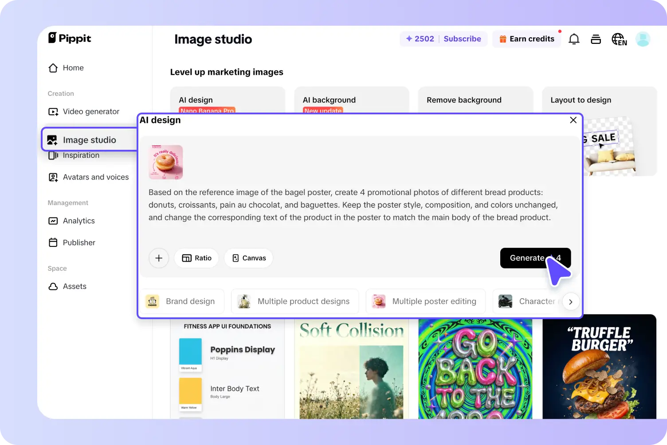
Task: Add a reference image with the plus button
Action: 159,258
